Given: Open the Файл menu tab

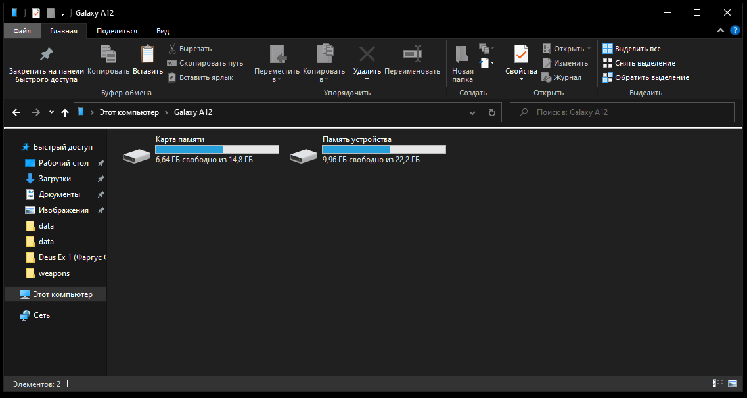Looking at the screenshot, I should click(22, 31).
